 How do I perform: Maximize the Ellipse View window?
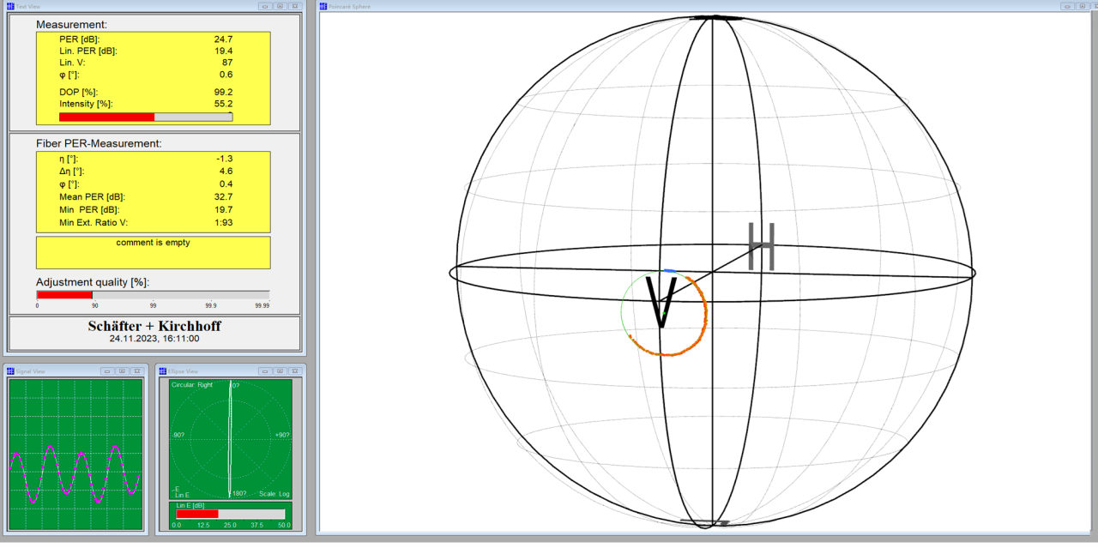[x=280, y=371]
